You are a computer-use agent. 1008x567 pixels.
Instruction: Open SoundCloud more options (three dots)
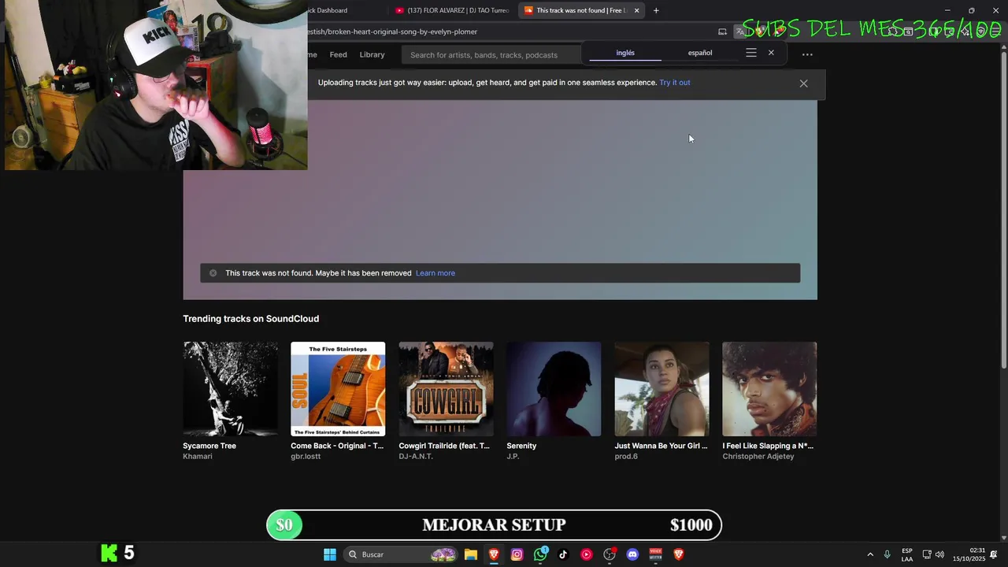[807, 54]
